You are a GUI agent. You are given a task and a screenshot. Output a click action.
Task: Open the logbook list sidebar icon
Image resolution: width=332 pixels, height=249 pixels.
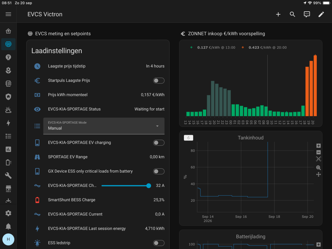(8, 136)
